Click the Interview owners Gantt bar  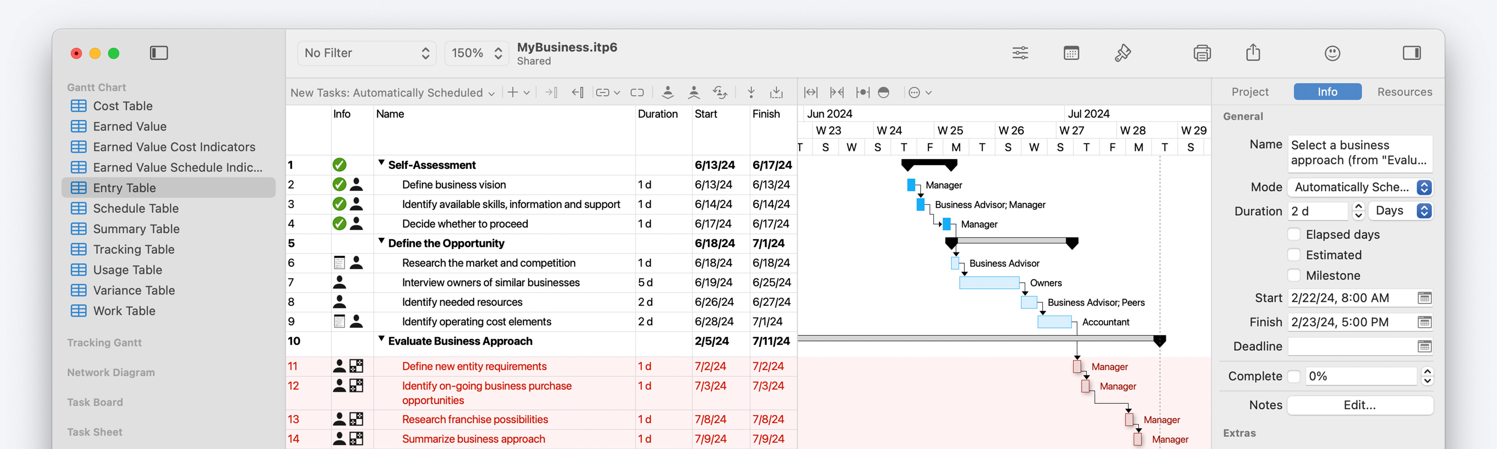pos(989,283)
